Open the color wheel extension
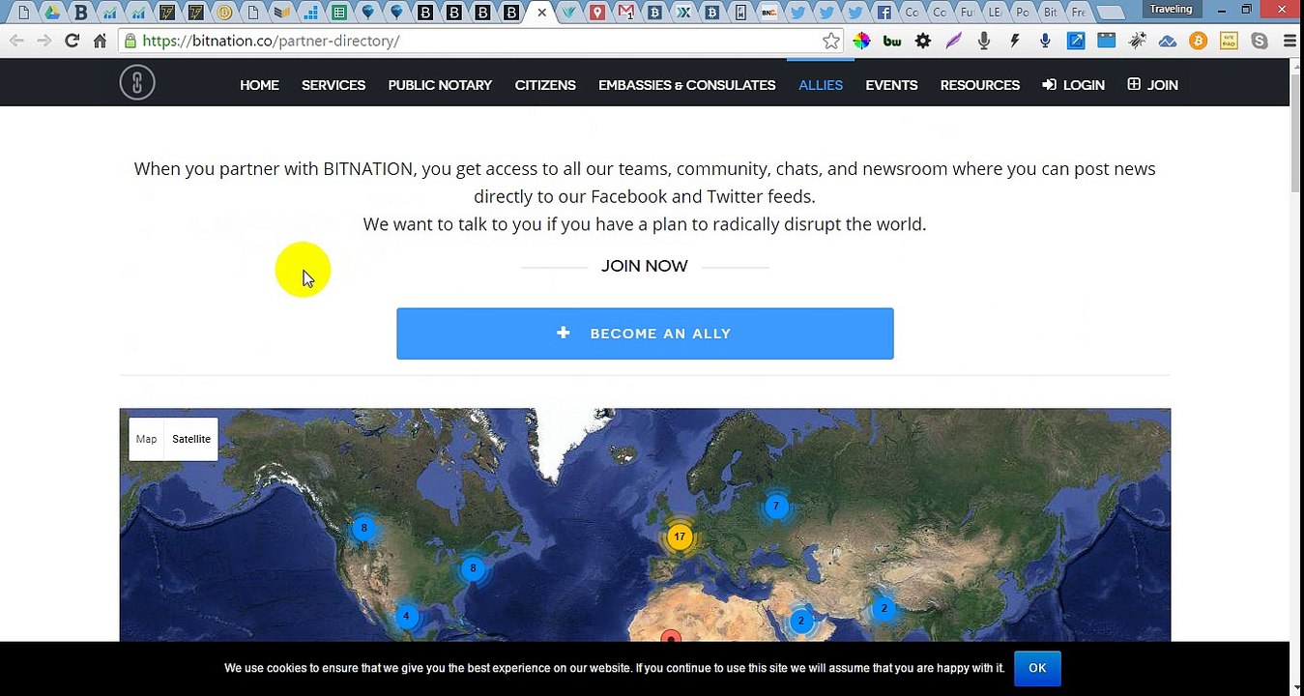 [x=861, y=41]
